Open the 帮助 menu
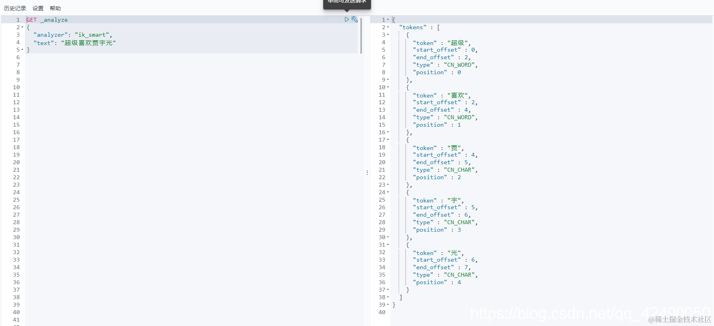The width and height of the screenshot is (714, 326). tap(55, 8)
